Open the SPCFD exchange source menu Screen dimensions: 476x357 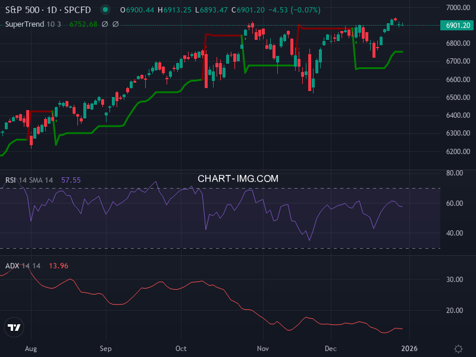[76, 10]
